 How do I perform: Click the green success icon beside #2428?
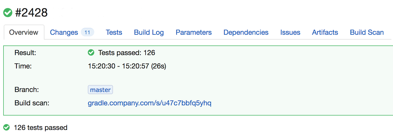(8, 13)
